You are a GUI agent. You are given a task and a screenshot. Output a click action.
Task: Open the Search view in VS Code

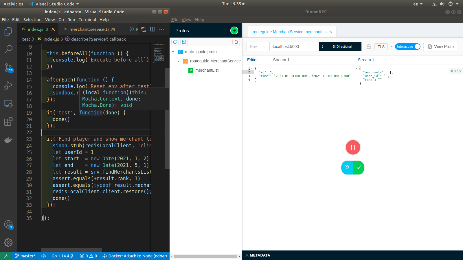(x=8, y=49)
